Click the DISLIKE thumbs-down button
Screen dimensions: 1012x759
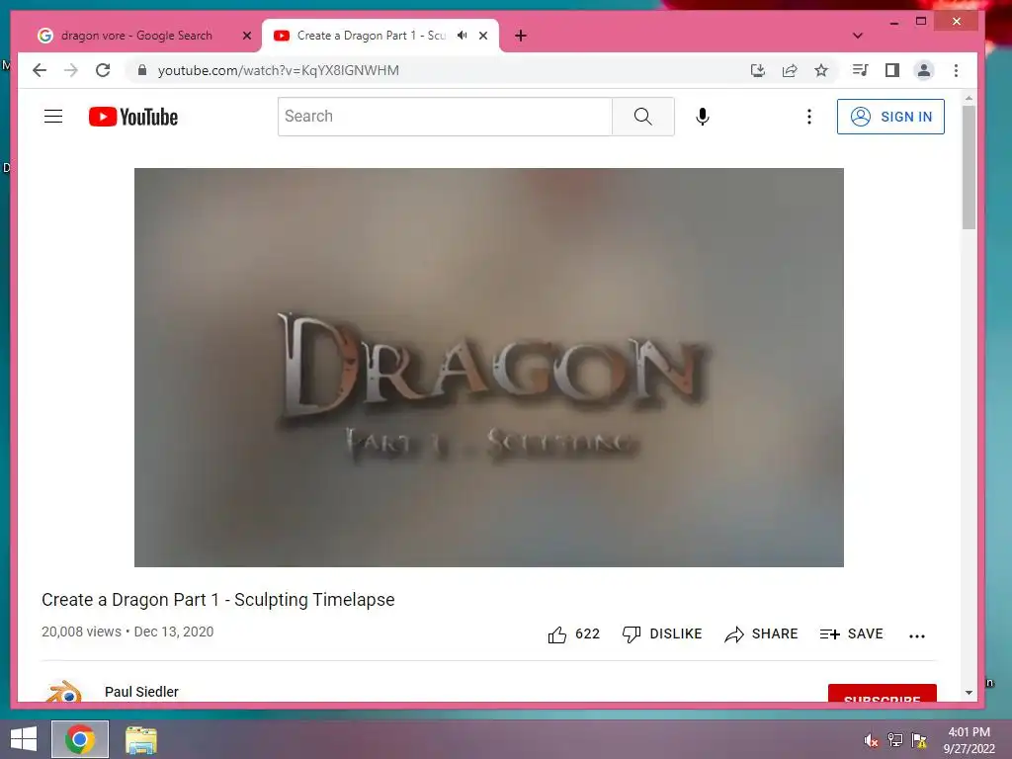pyautogui.click(x=661, y=634)
